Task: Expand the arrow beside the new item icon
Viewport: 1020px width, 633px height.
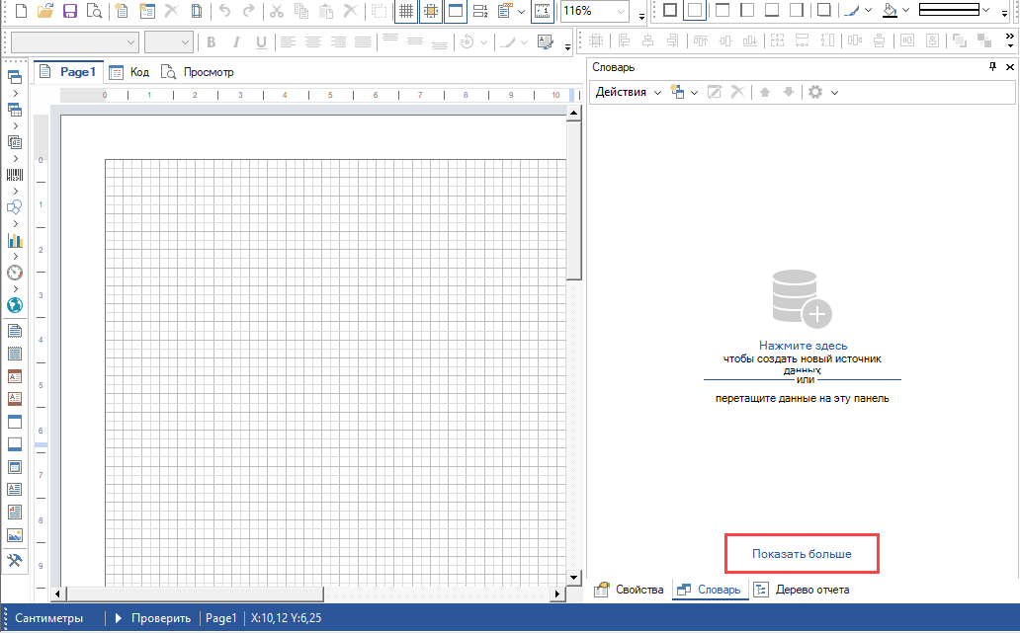Action: click(x=694, y=93)
